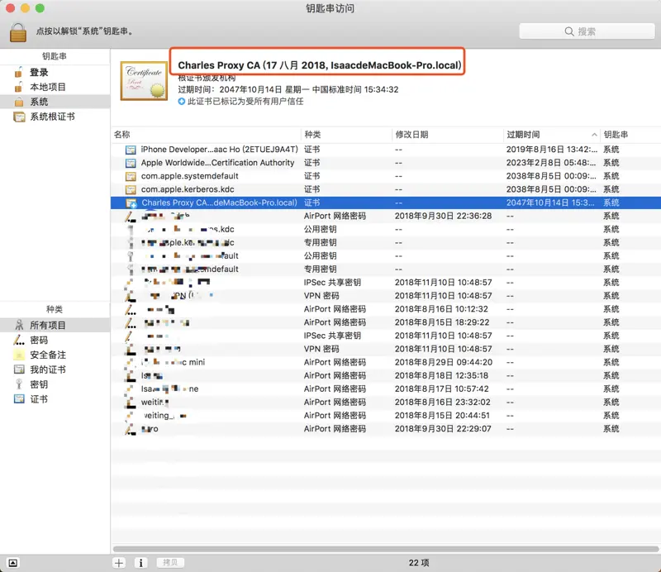Click iPhone Developer certificate icon

pyautogui.click(x=131, y=150)
